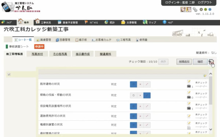Set 道路使用許可の状況 judgment to slash
The width and height of the screenshot is (220, 137).
(x=147, y=116)
